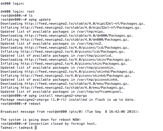Click the 'ls' command text
The height and width of the screenshot is (131, 163).
tap(31, 15)
